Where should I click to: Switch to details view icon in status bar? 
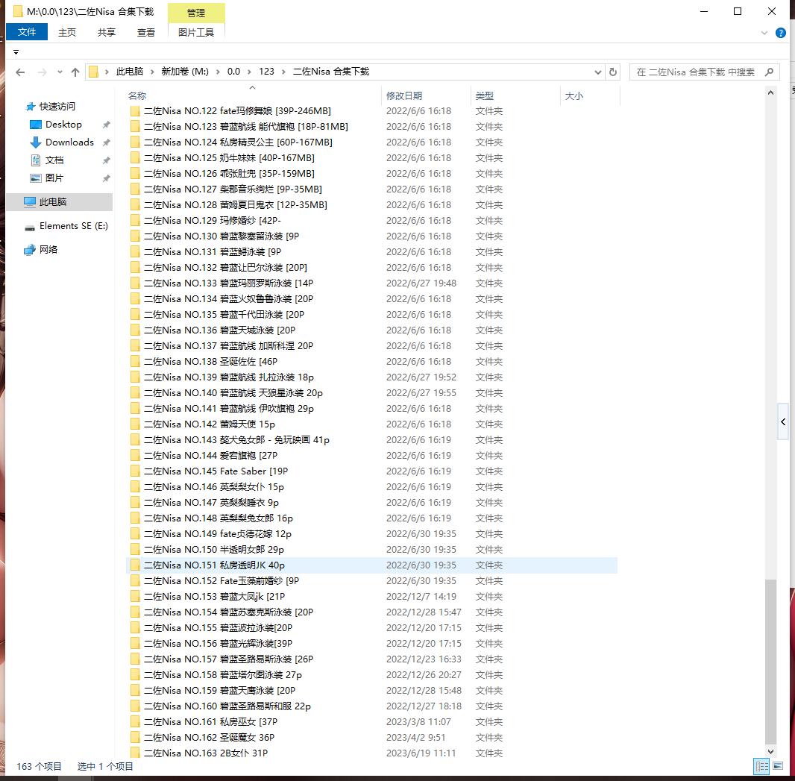pyautogui.click(x=761, y=766)
